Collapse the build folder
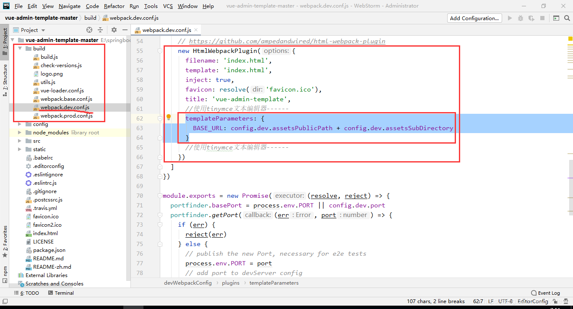573x309 pixels. (20, 49)
